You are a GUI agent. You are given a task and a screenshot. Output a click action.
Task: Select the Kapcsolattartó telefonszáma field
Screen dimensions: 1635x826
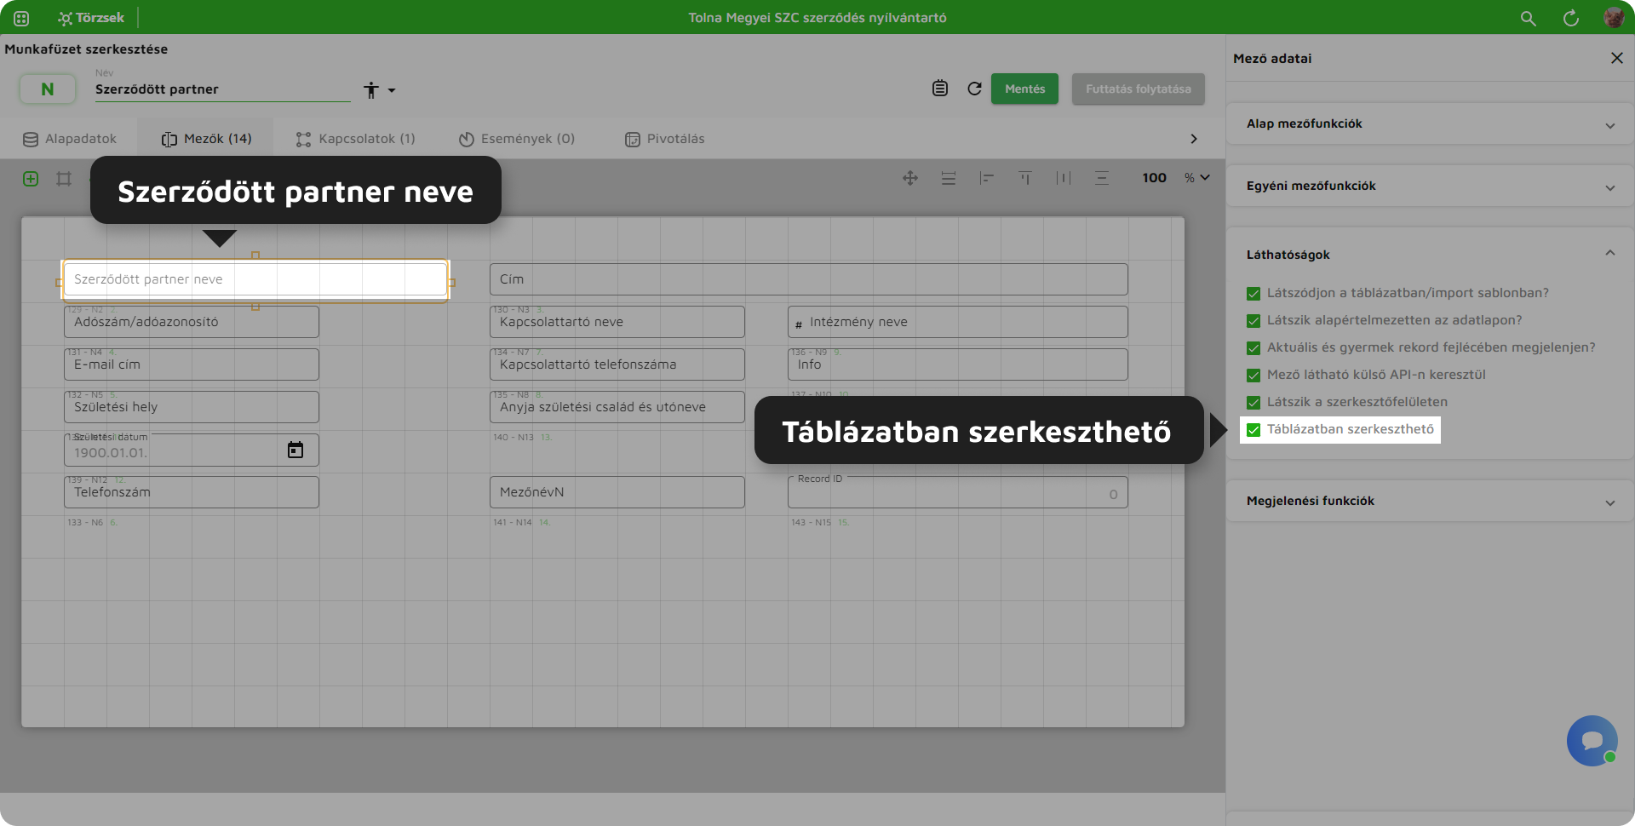click(x=617, y=364)
